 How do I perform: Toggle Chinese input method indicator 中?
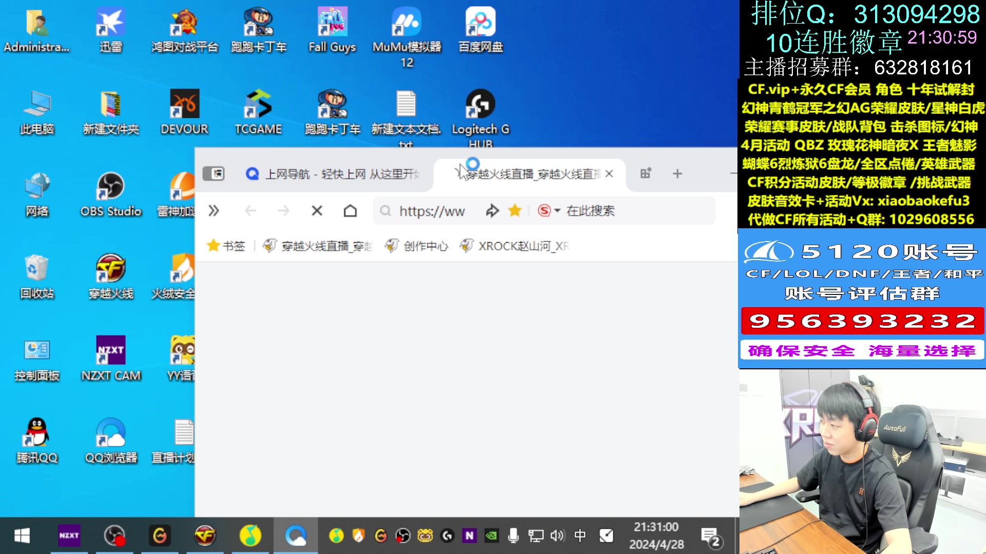point(580,536)
